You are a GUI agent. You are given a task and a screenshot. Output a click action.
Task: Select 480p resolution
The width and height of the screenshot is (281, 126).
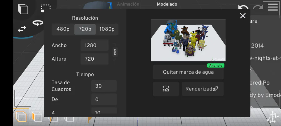[63, 29]
